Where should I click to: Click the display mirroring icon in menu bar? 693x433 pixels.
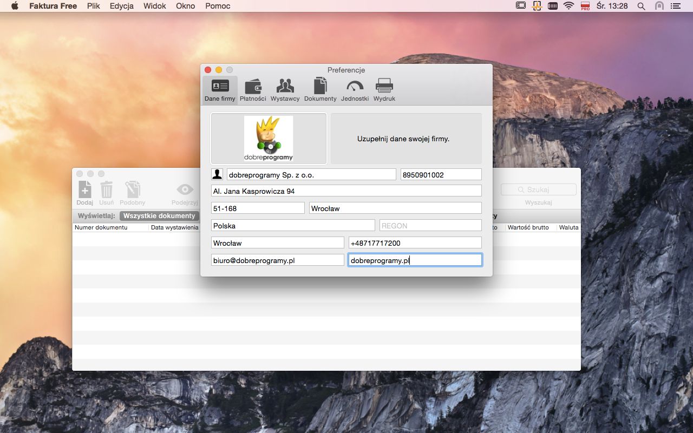click(520, 6)
